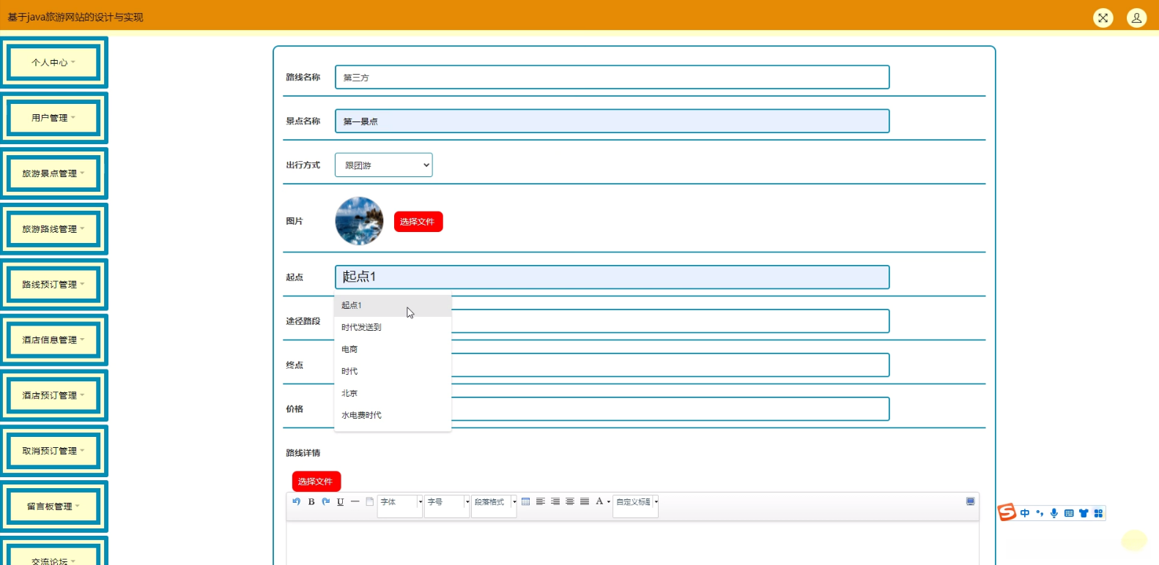Select 电商 from the autocomplete list

(393, 349)
